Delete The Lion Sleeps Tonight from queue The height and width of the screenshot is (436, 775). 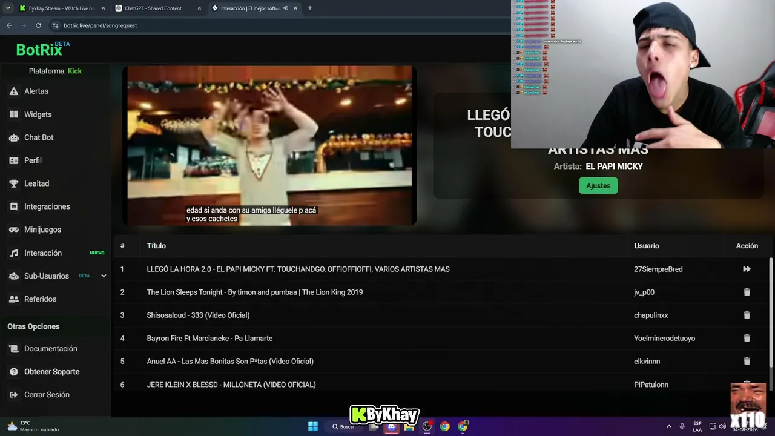[747, 292]
